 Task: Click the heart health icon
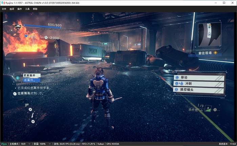click(26, 36)
